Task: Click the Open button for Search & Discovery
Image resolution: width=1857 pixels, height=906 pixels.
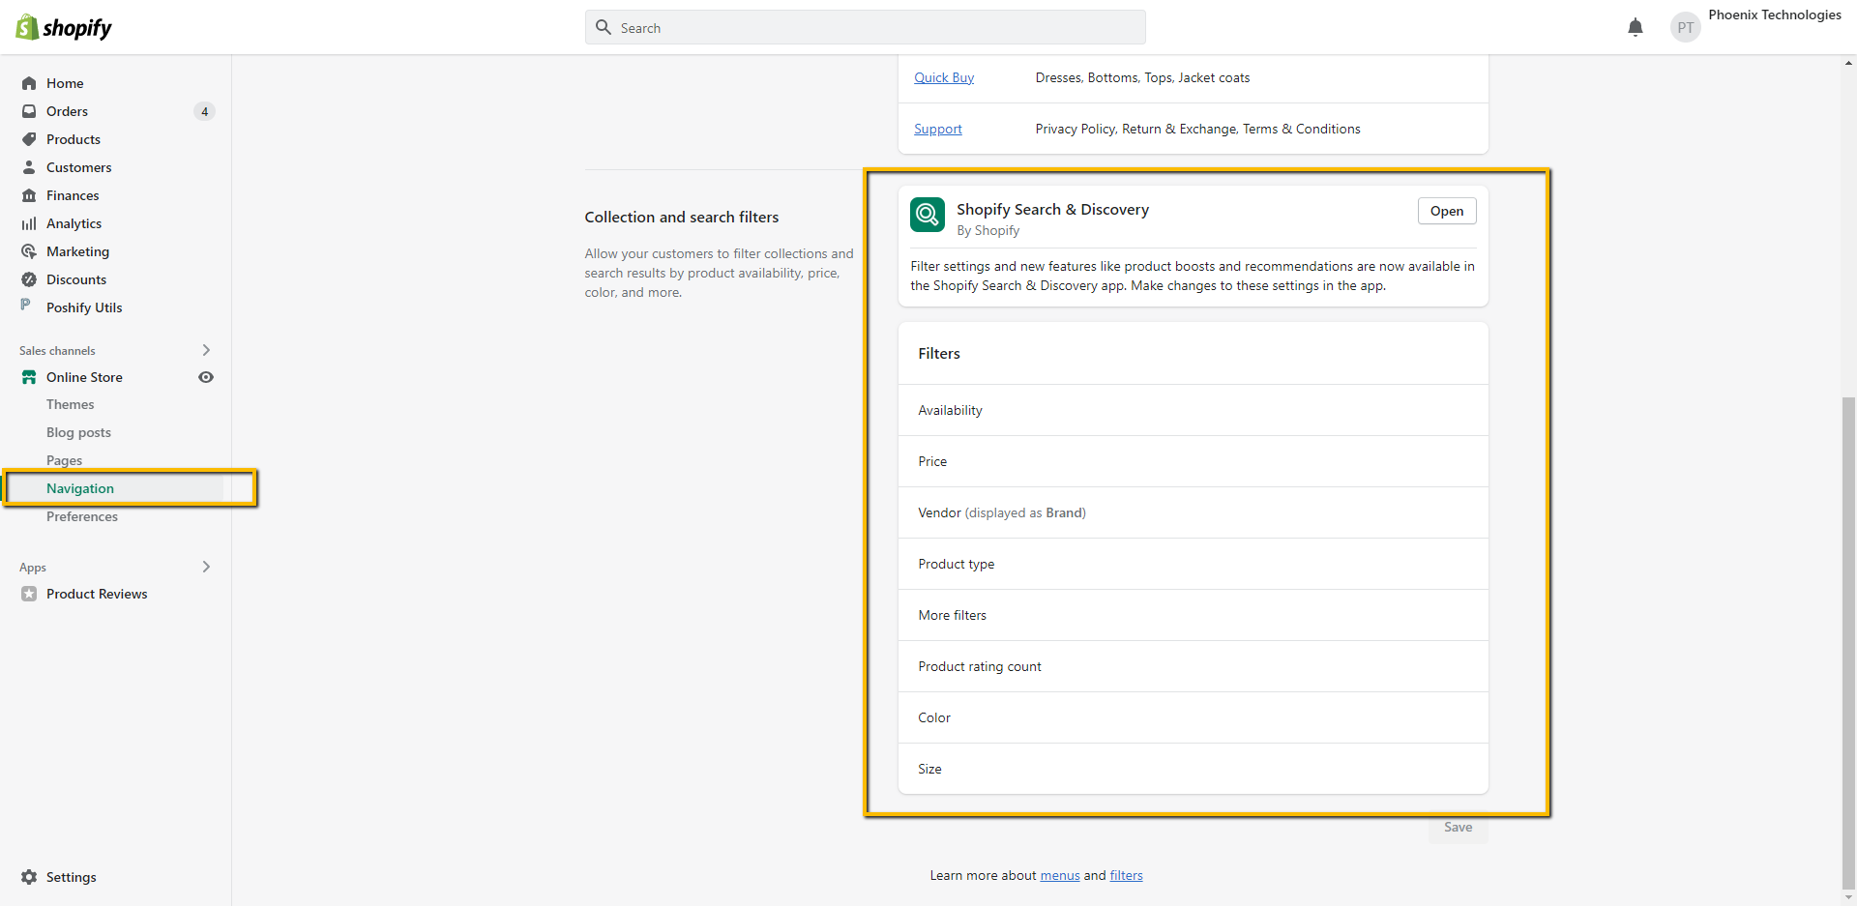Action: click(x=1447, y=211)
